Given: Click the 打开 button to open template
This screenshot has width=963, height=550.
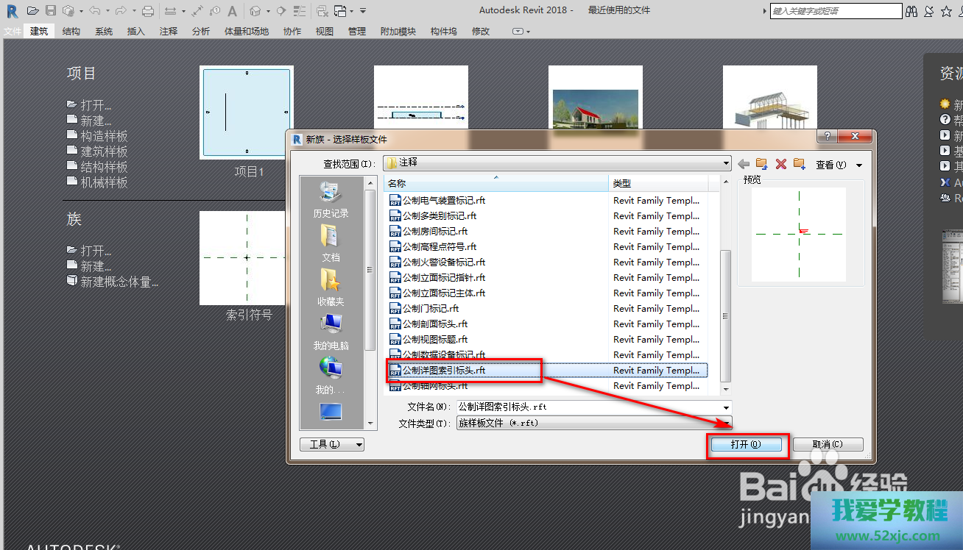Looking at the screenshot, I should (x=746, y=444).
